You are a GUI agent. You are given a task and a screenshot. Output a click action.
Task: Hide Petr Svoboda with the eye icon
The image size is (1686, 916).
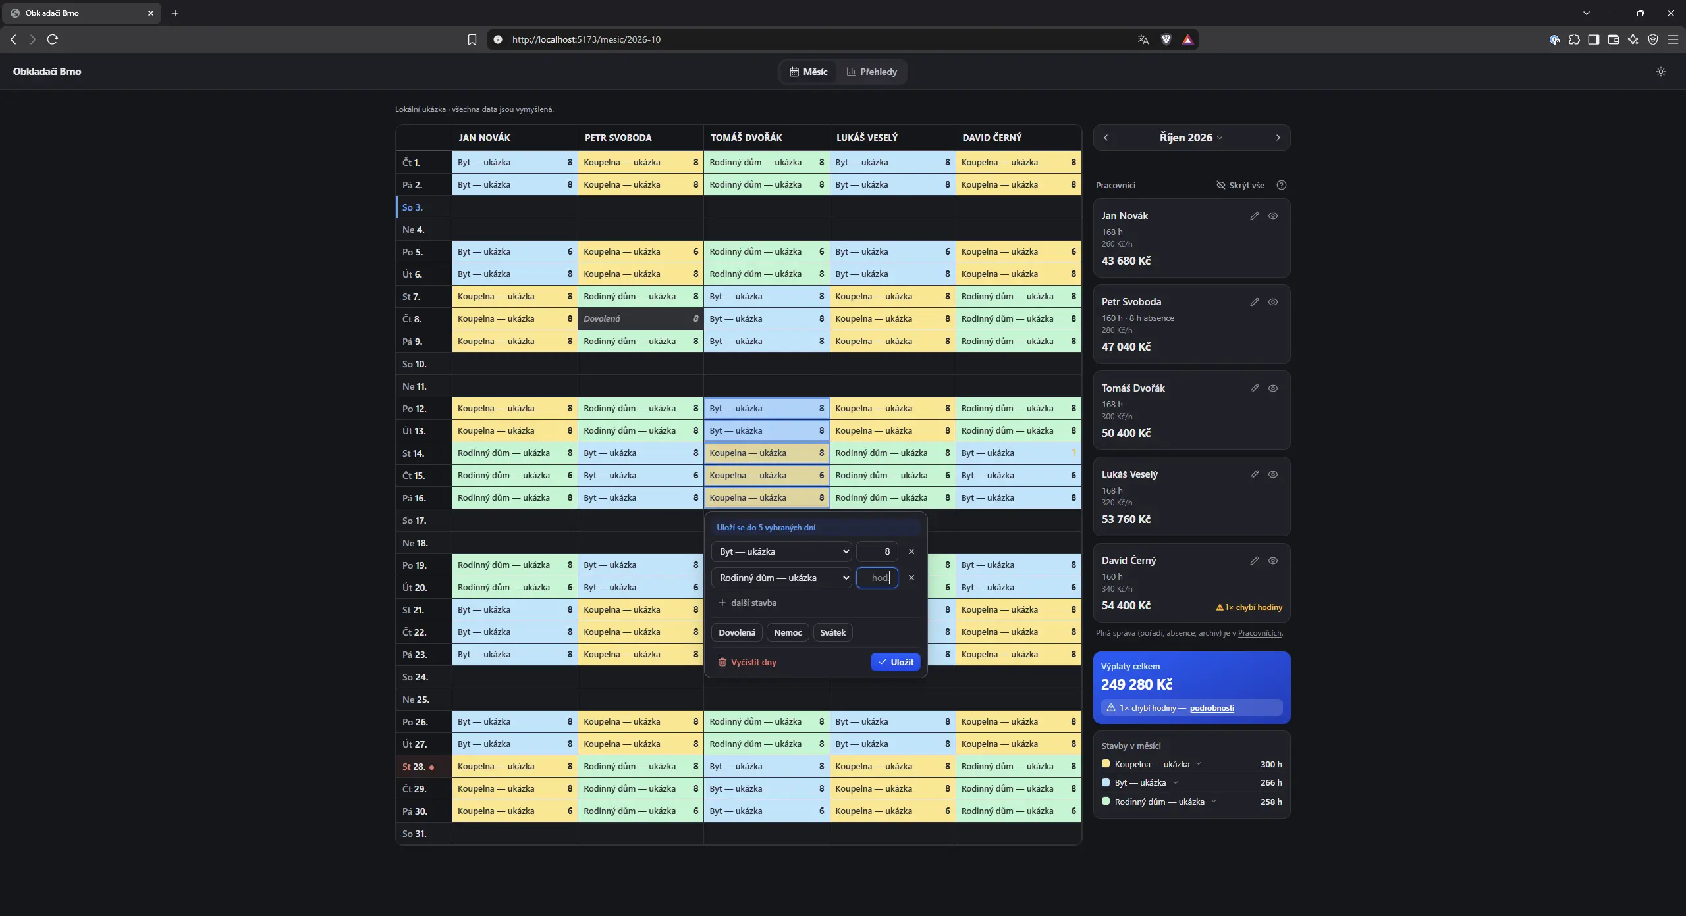(1273, 302)
